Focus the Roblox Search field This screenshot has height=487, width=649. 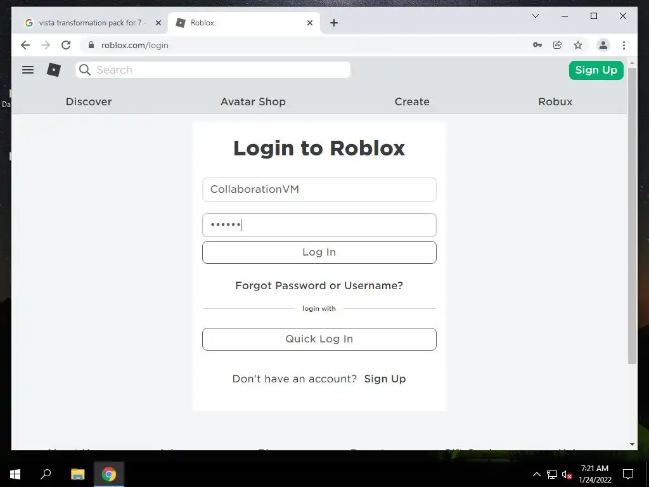click(x=213, y=70)
